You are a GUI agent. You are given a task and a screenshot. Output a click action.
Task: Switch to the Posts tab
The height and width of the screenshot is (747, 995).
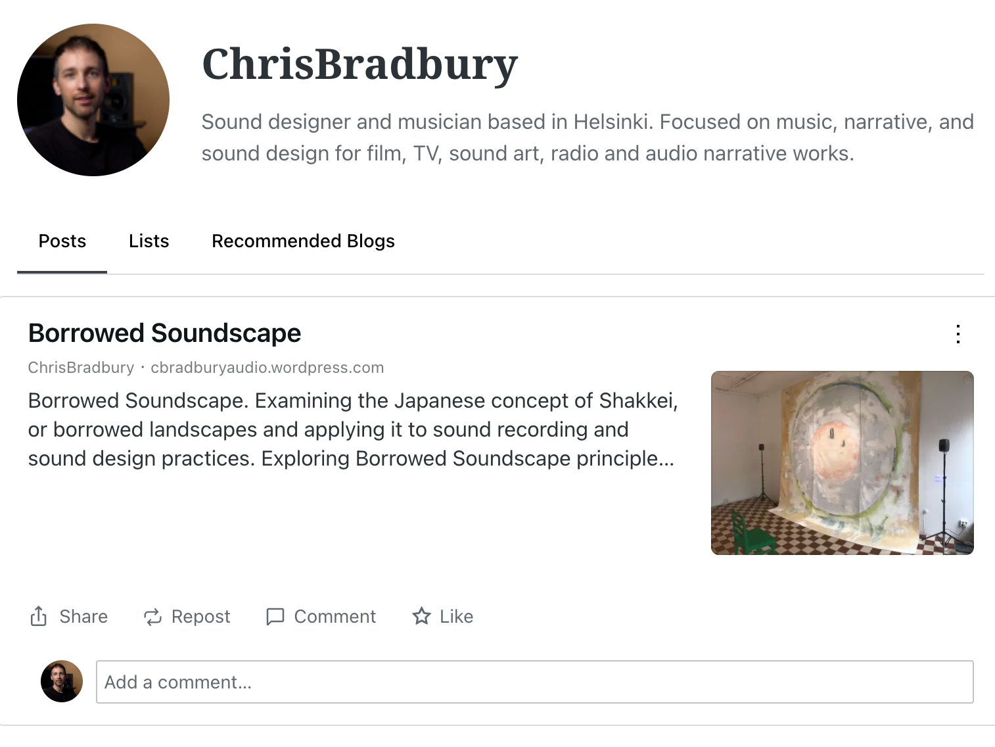(x=62, y=241)
